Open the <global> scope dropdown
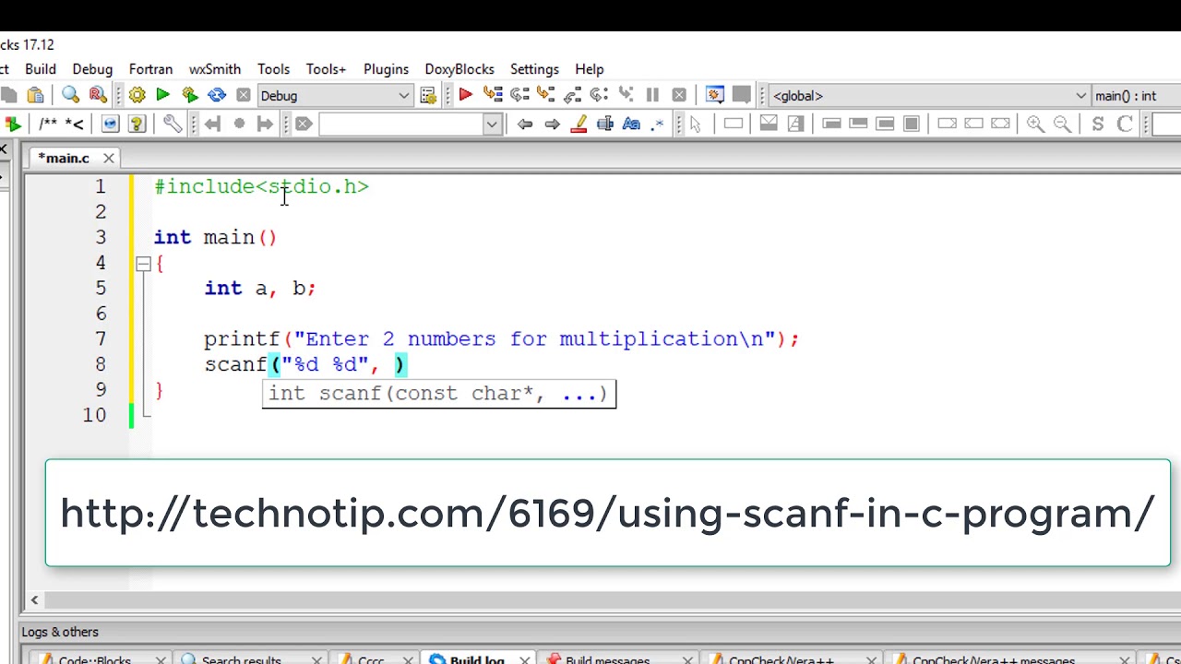Screen dimensions: 1181x664 (x=929, y=96)
